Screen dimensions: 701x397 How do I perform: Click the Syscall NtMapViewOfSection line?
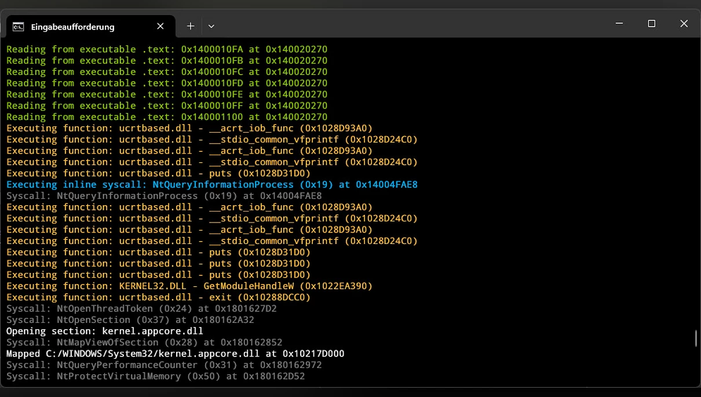point(144,343)
